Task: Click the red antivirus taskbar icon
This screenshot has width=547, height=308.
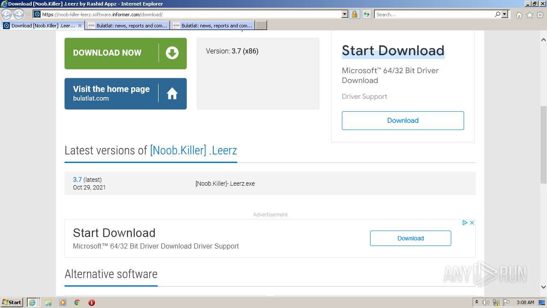Action: point(91,302)
